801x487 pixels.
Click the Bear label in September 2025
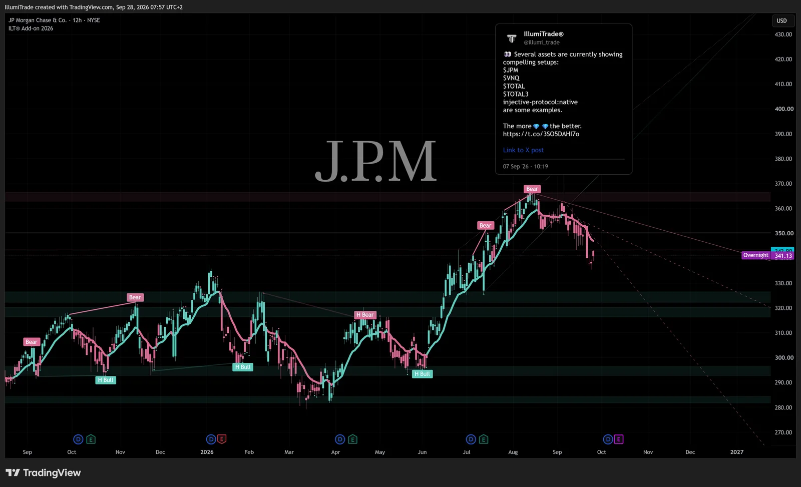pyautogui.click(x=32, y=342)
